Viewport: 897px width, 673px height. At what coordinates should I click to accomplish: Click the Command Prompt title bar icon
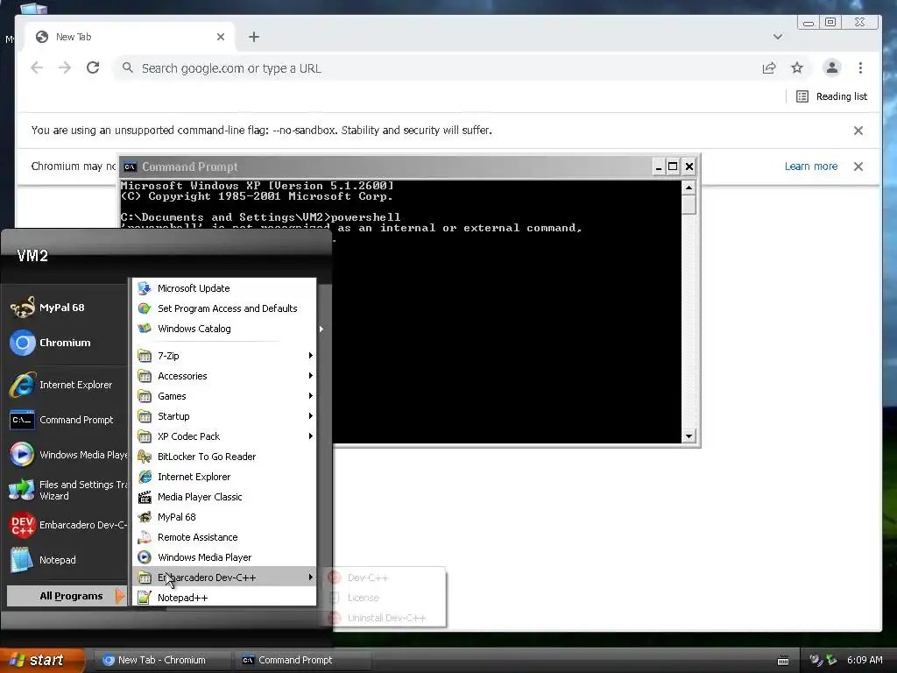point(130,166)
